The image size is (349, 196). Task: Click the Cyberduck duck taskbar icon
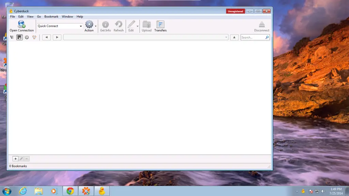102,191
